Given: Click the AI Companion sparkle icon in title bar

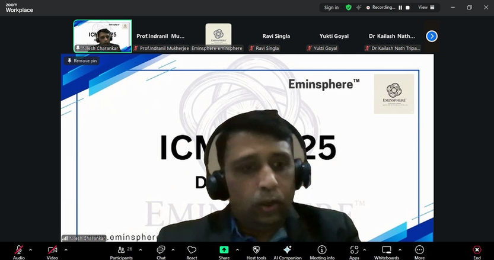Looking at the screenshot, I should point(359,8).
